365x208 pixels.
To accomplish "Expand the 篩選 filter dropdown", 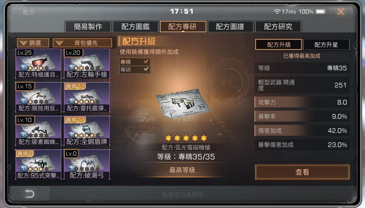I will 33,43.
